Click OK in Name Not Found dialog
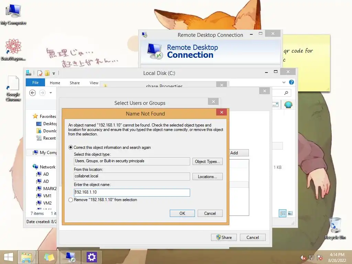352x264 pixels. 182,213
